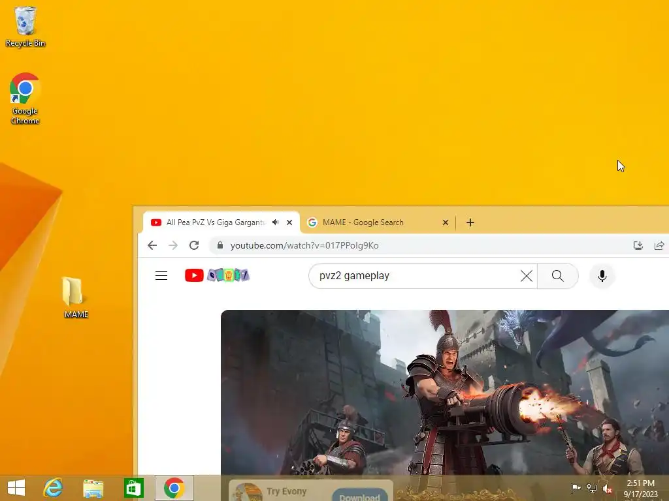Mute the tab via the speaker icon
This screenshot has height=501, width=669.
pos(276,222)
